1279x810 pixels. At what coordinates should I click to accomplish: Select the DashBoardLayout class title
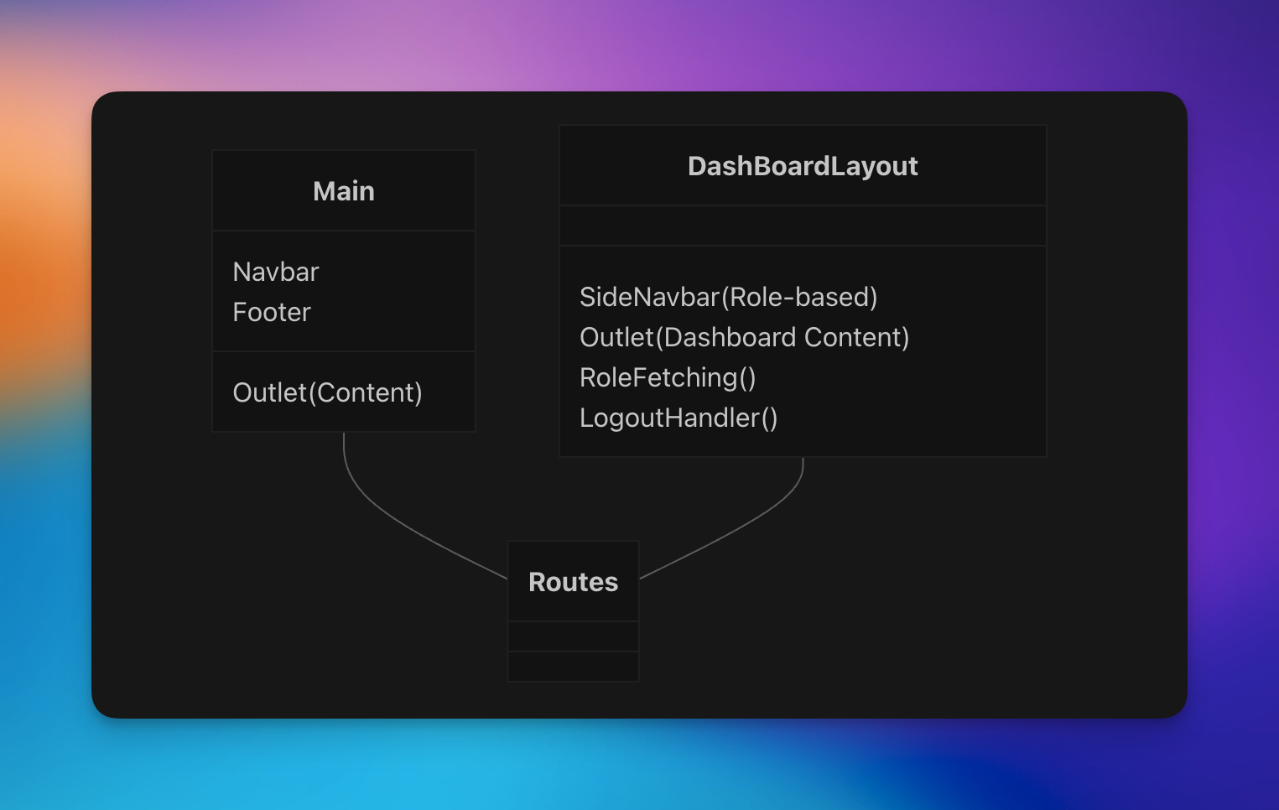[x=803, y=166]
